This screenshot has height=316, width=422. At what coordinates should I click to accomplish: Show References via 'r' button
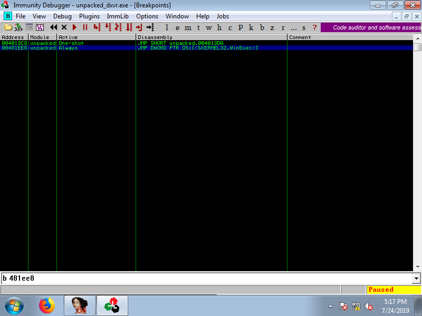(283, 28)
